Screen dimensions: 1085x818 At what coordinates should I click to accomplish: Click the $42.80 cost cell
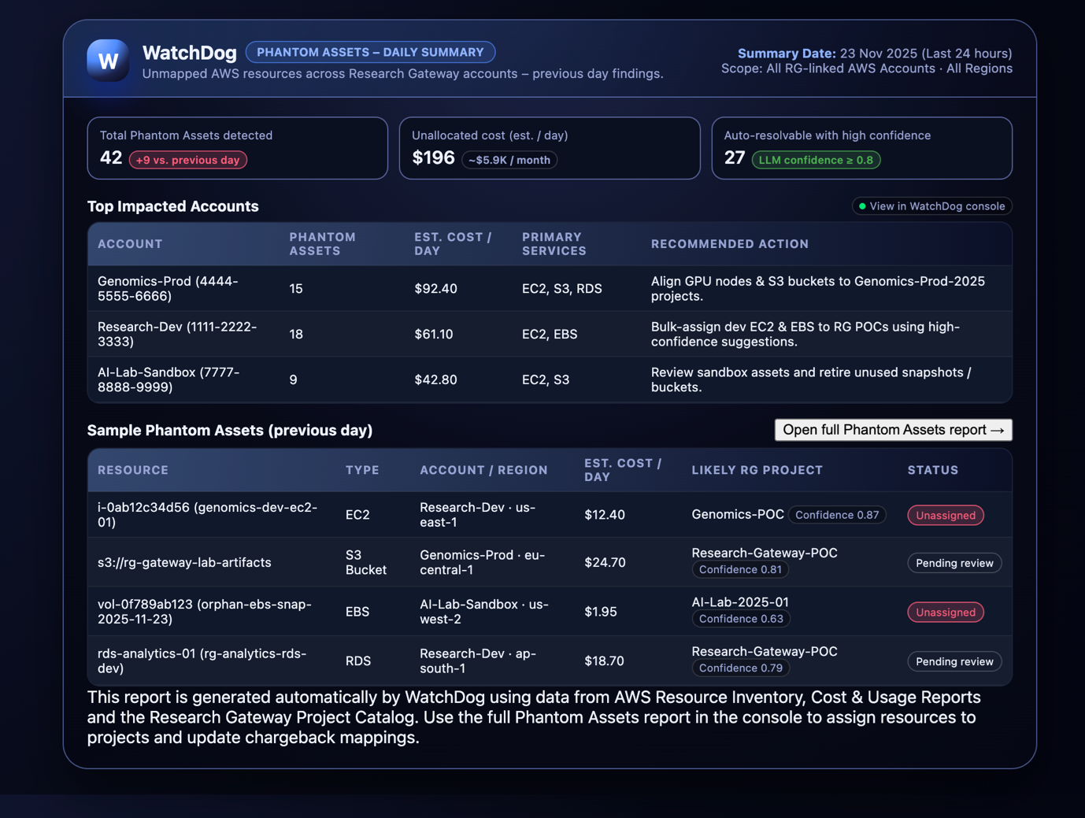coord(435,380)
